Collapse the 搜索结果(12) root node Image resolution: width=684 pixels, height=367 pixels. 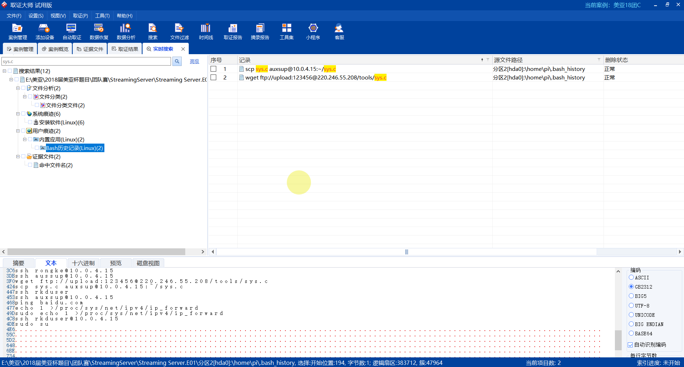(x=4, y=71)
